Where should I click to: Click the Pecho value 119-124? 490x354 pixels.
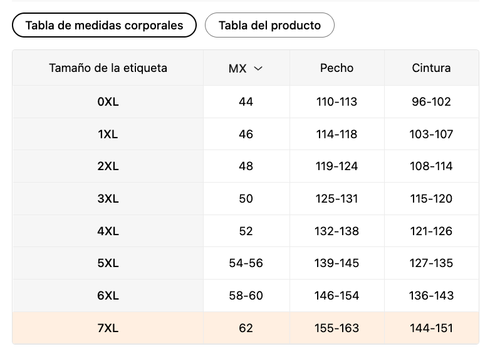coord(336,166)
